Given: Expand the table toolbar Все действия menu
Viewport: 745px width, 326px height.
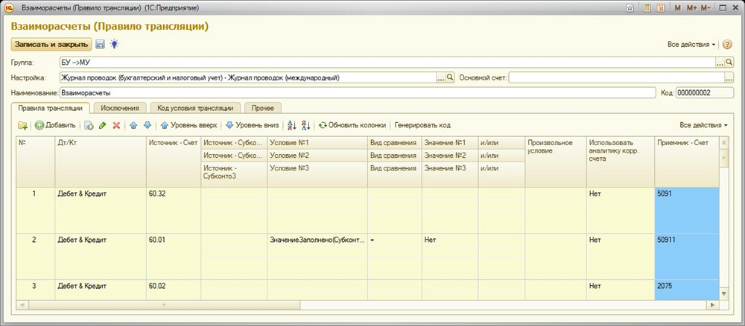Looking at the screenshot, I should (x=703, y=125).
